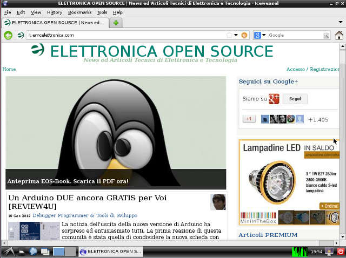346x258 pixels.
Task: Click the red Google+ g+ icon
Action: click(x=274, y=99)
